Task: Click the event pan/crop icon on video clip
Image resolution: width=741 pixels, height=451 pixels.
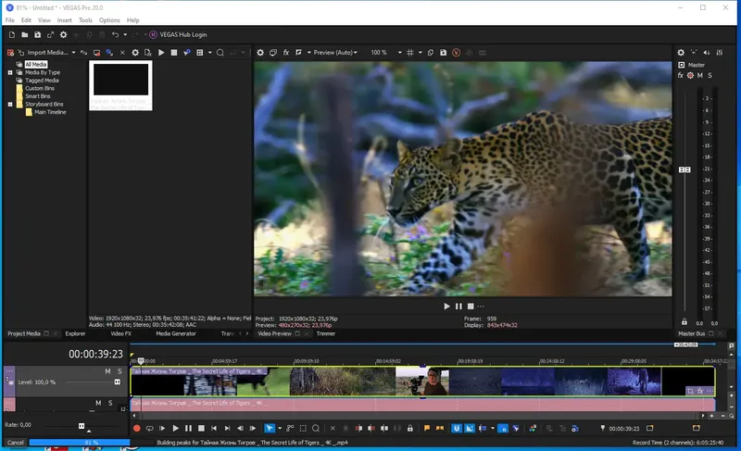Action: [x=690, y=391]
